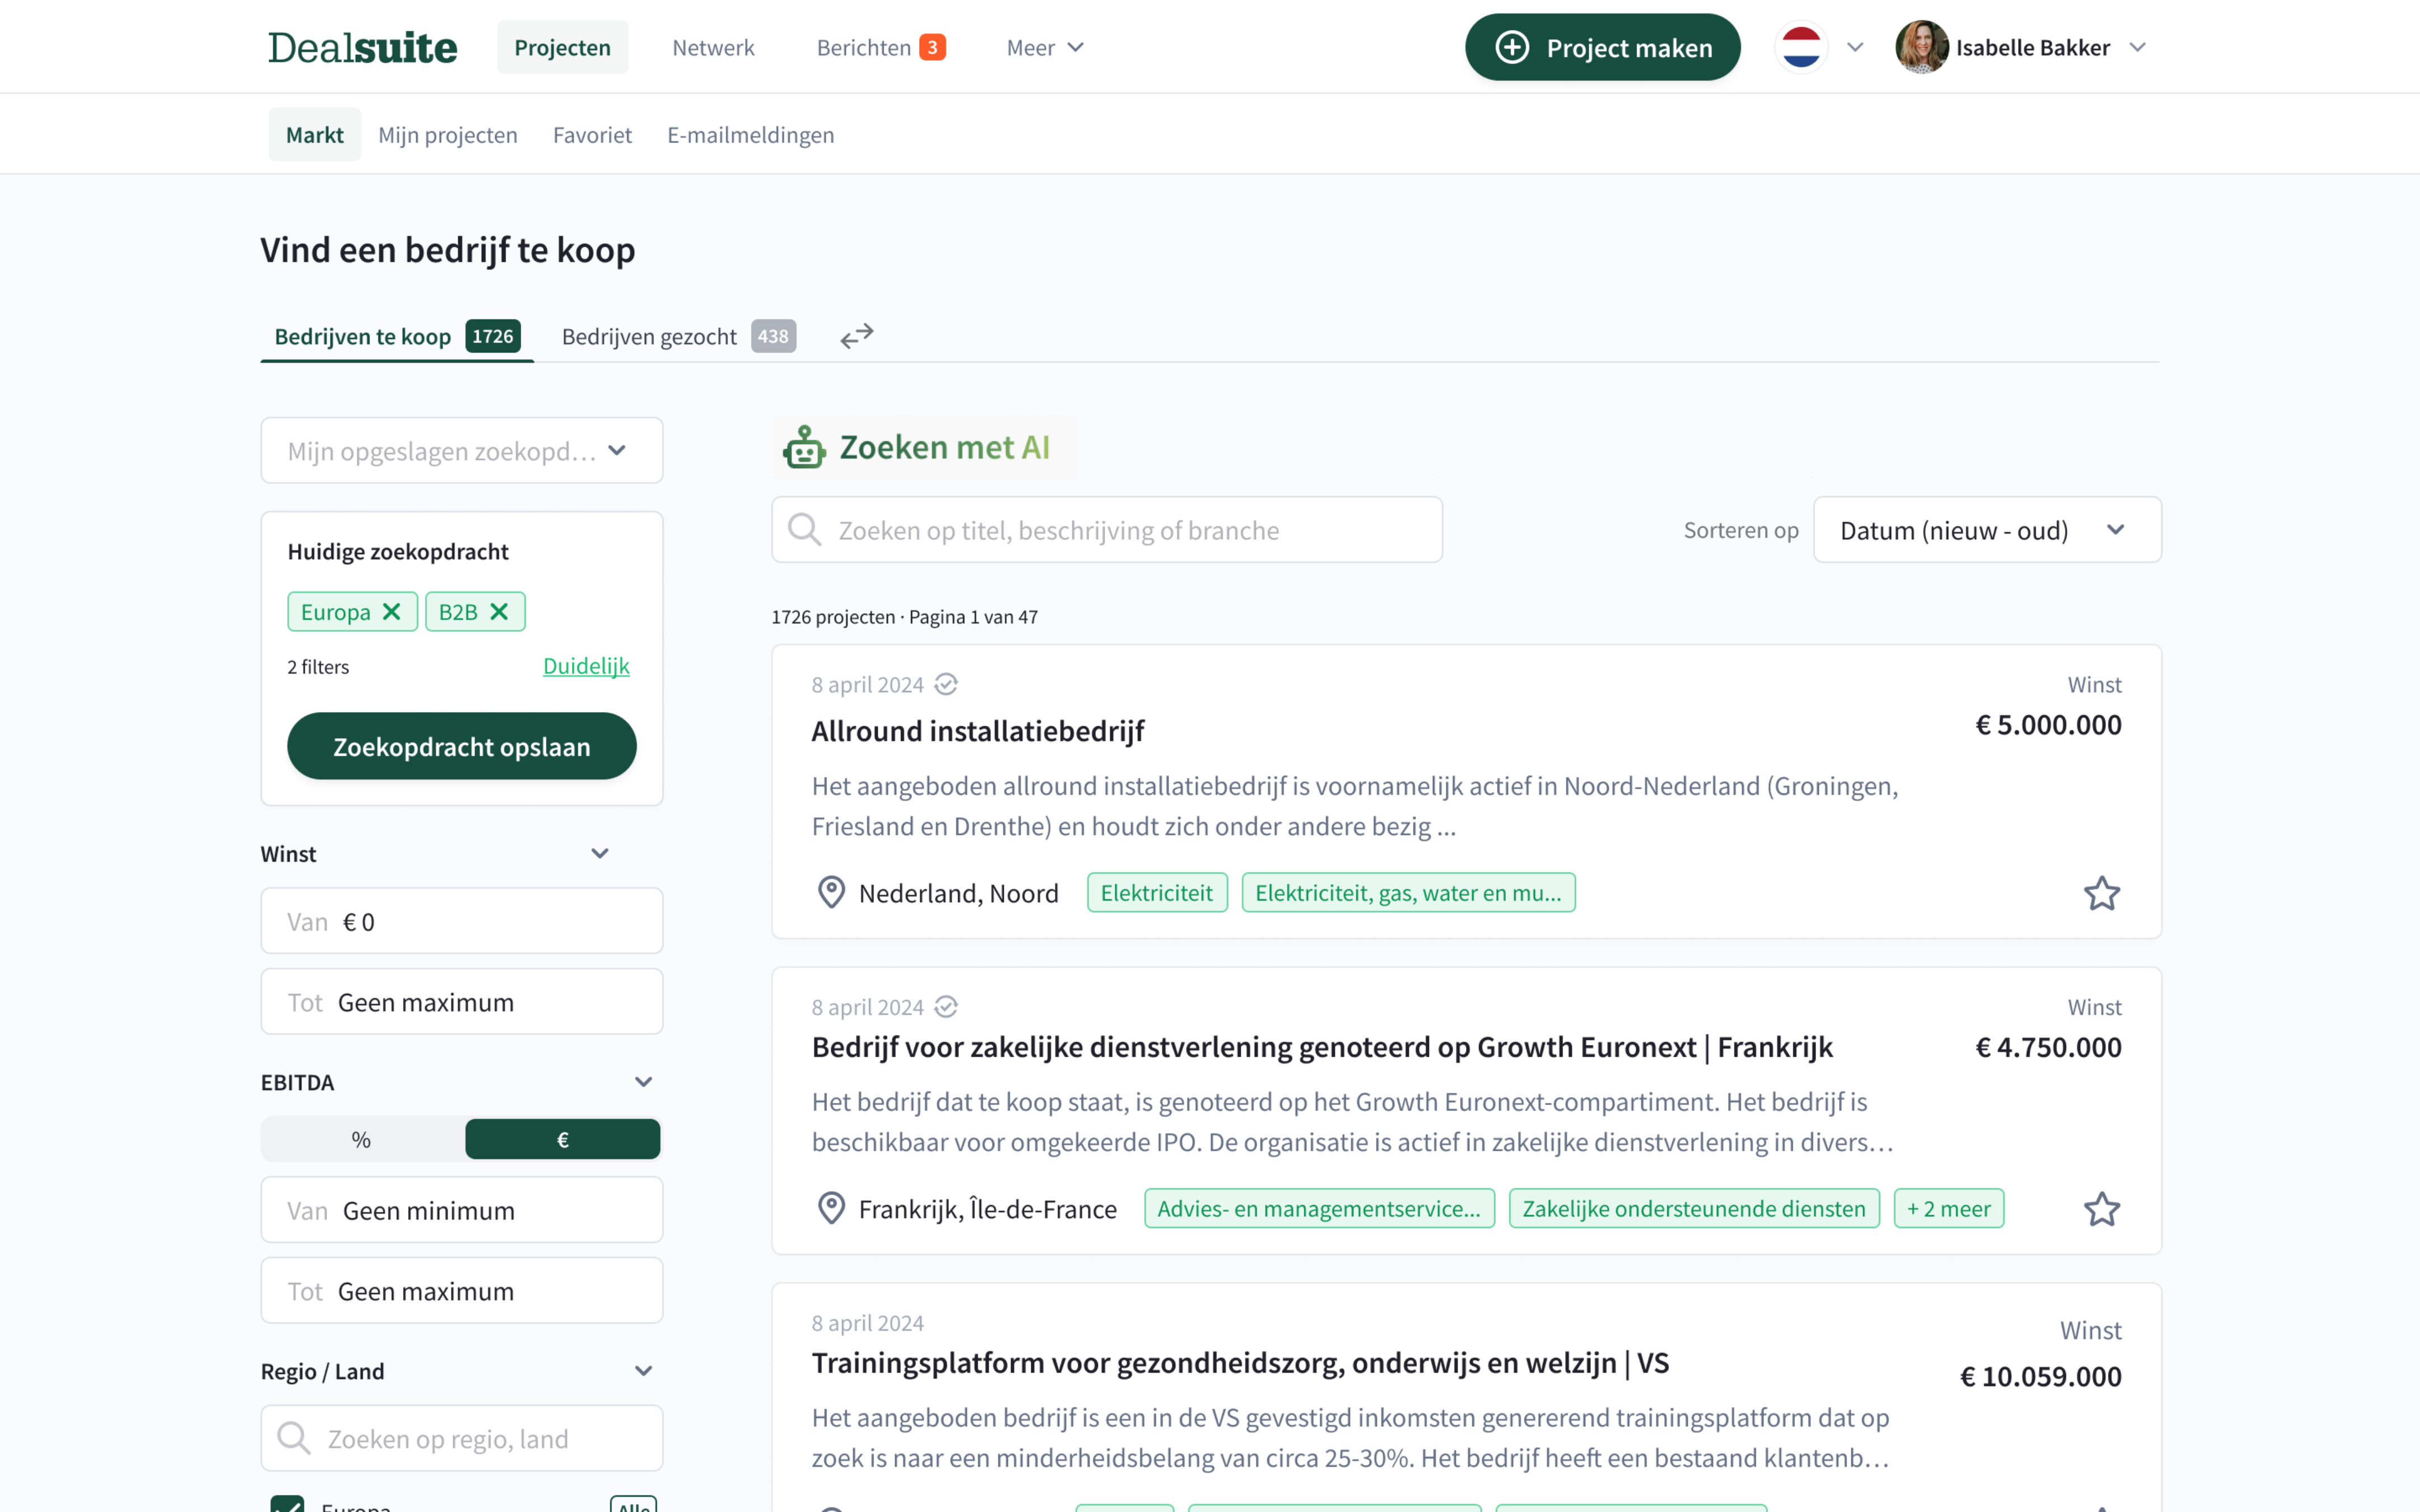The width and height of the screenshot is (2420, 1512).
Task: Remove the B2B filter chip
Action: [x=499, y=612]
